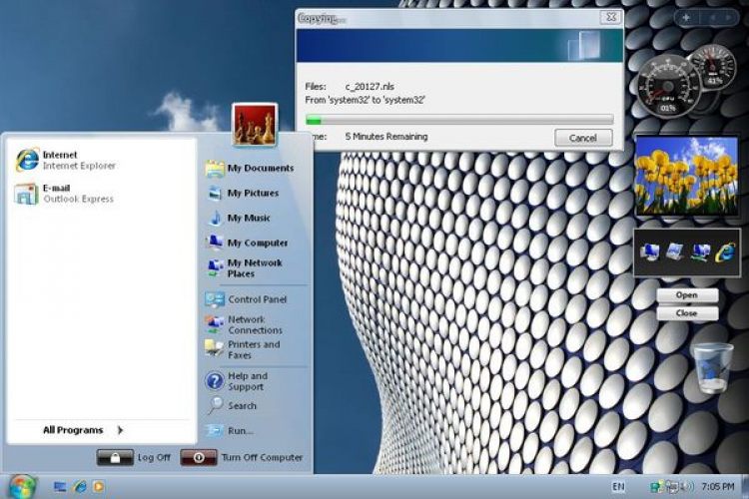Click the memory meter small gauge

(714, 66)
